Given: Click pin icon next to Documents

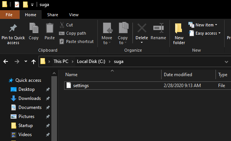Looking at the screenshot, I should pyautogui.click(x=48, y=107).
